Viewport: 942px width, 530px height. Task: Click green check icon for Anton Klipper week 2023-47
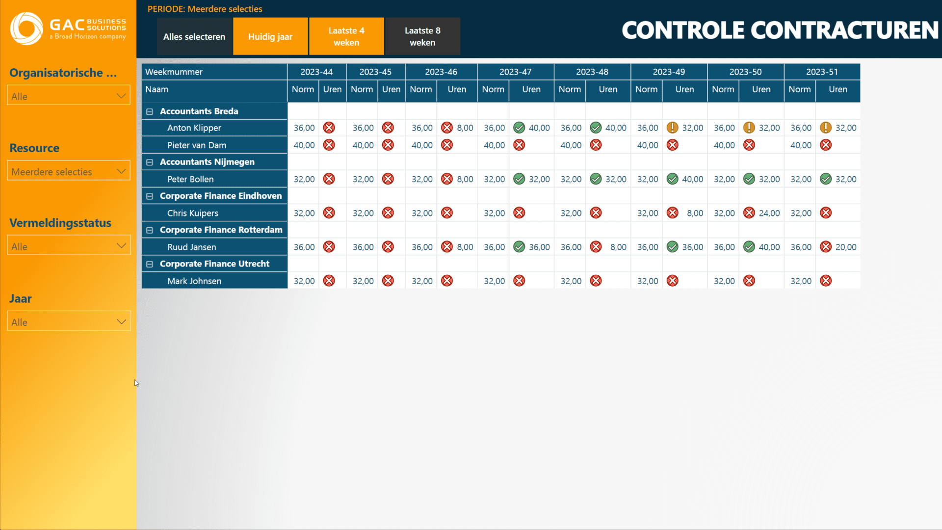pos(519,128)
